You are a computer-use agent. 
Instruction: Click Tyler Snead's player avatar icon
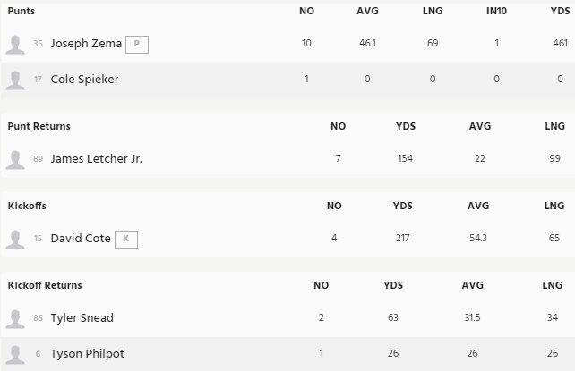tap(15, 318)
